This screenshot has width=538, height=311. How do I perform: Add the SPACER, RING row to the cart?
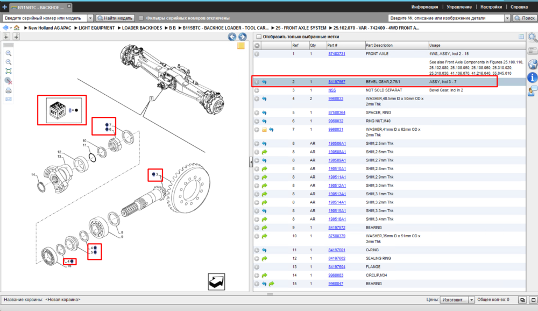(x=257, y=112)
